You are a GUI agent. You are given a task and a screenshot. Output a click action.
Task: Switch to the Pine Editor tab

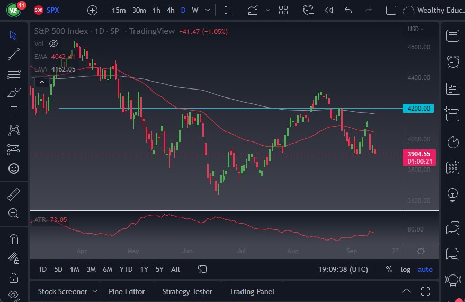click(127, 291)
